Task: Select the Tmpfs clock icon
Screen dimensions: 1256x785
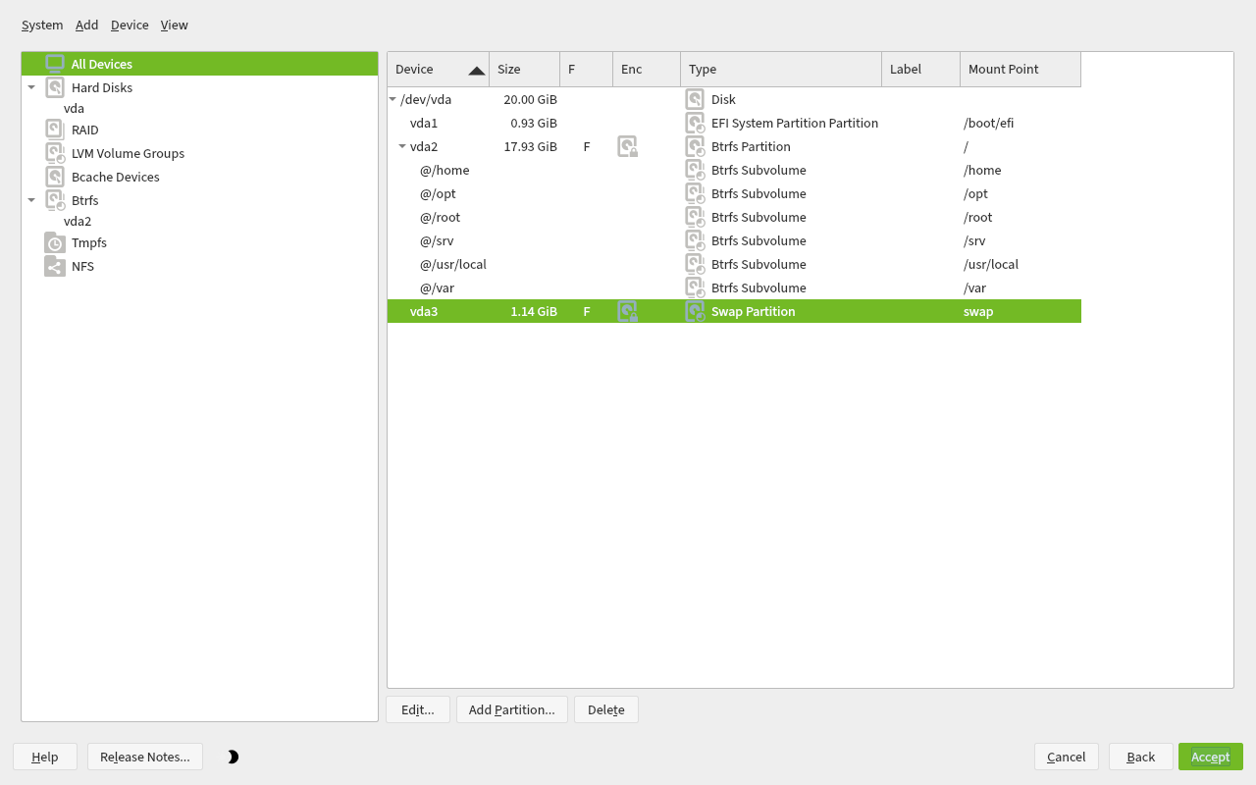Action: click(55, 243)
